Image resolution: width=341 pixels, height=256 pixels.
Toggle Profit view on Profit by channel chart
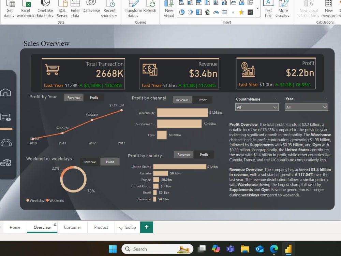[203, 100]
